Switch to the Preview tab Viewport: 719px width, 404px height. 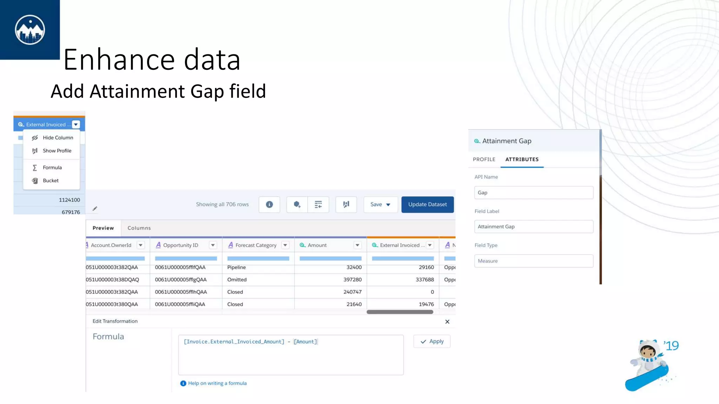click(103, 228)
